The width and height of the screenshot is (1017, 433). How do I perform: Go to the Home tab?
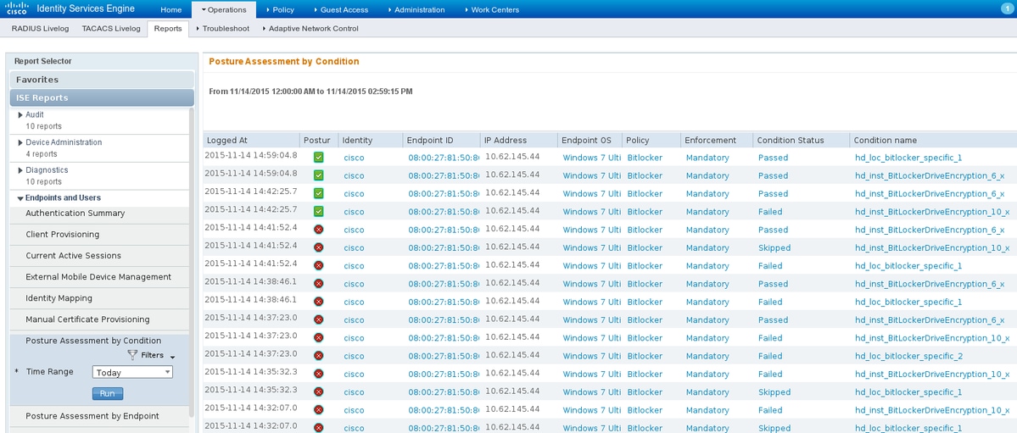point(171,9)
